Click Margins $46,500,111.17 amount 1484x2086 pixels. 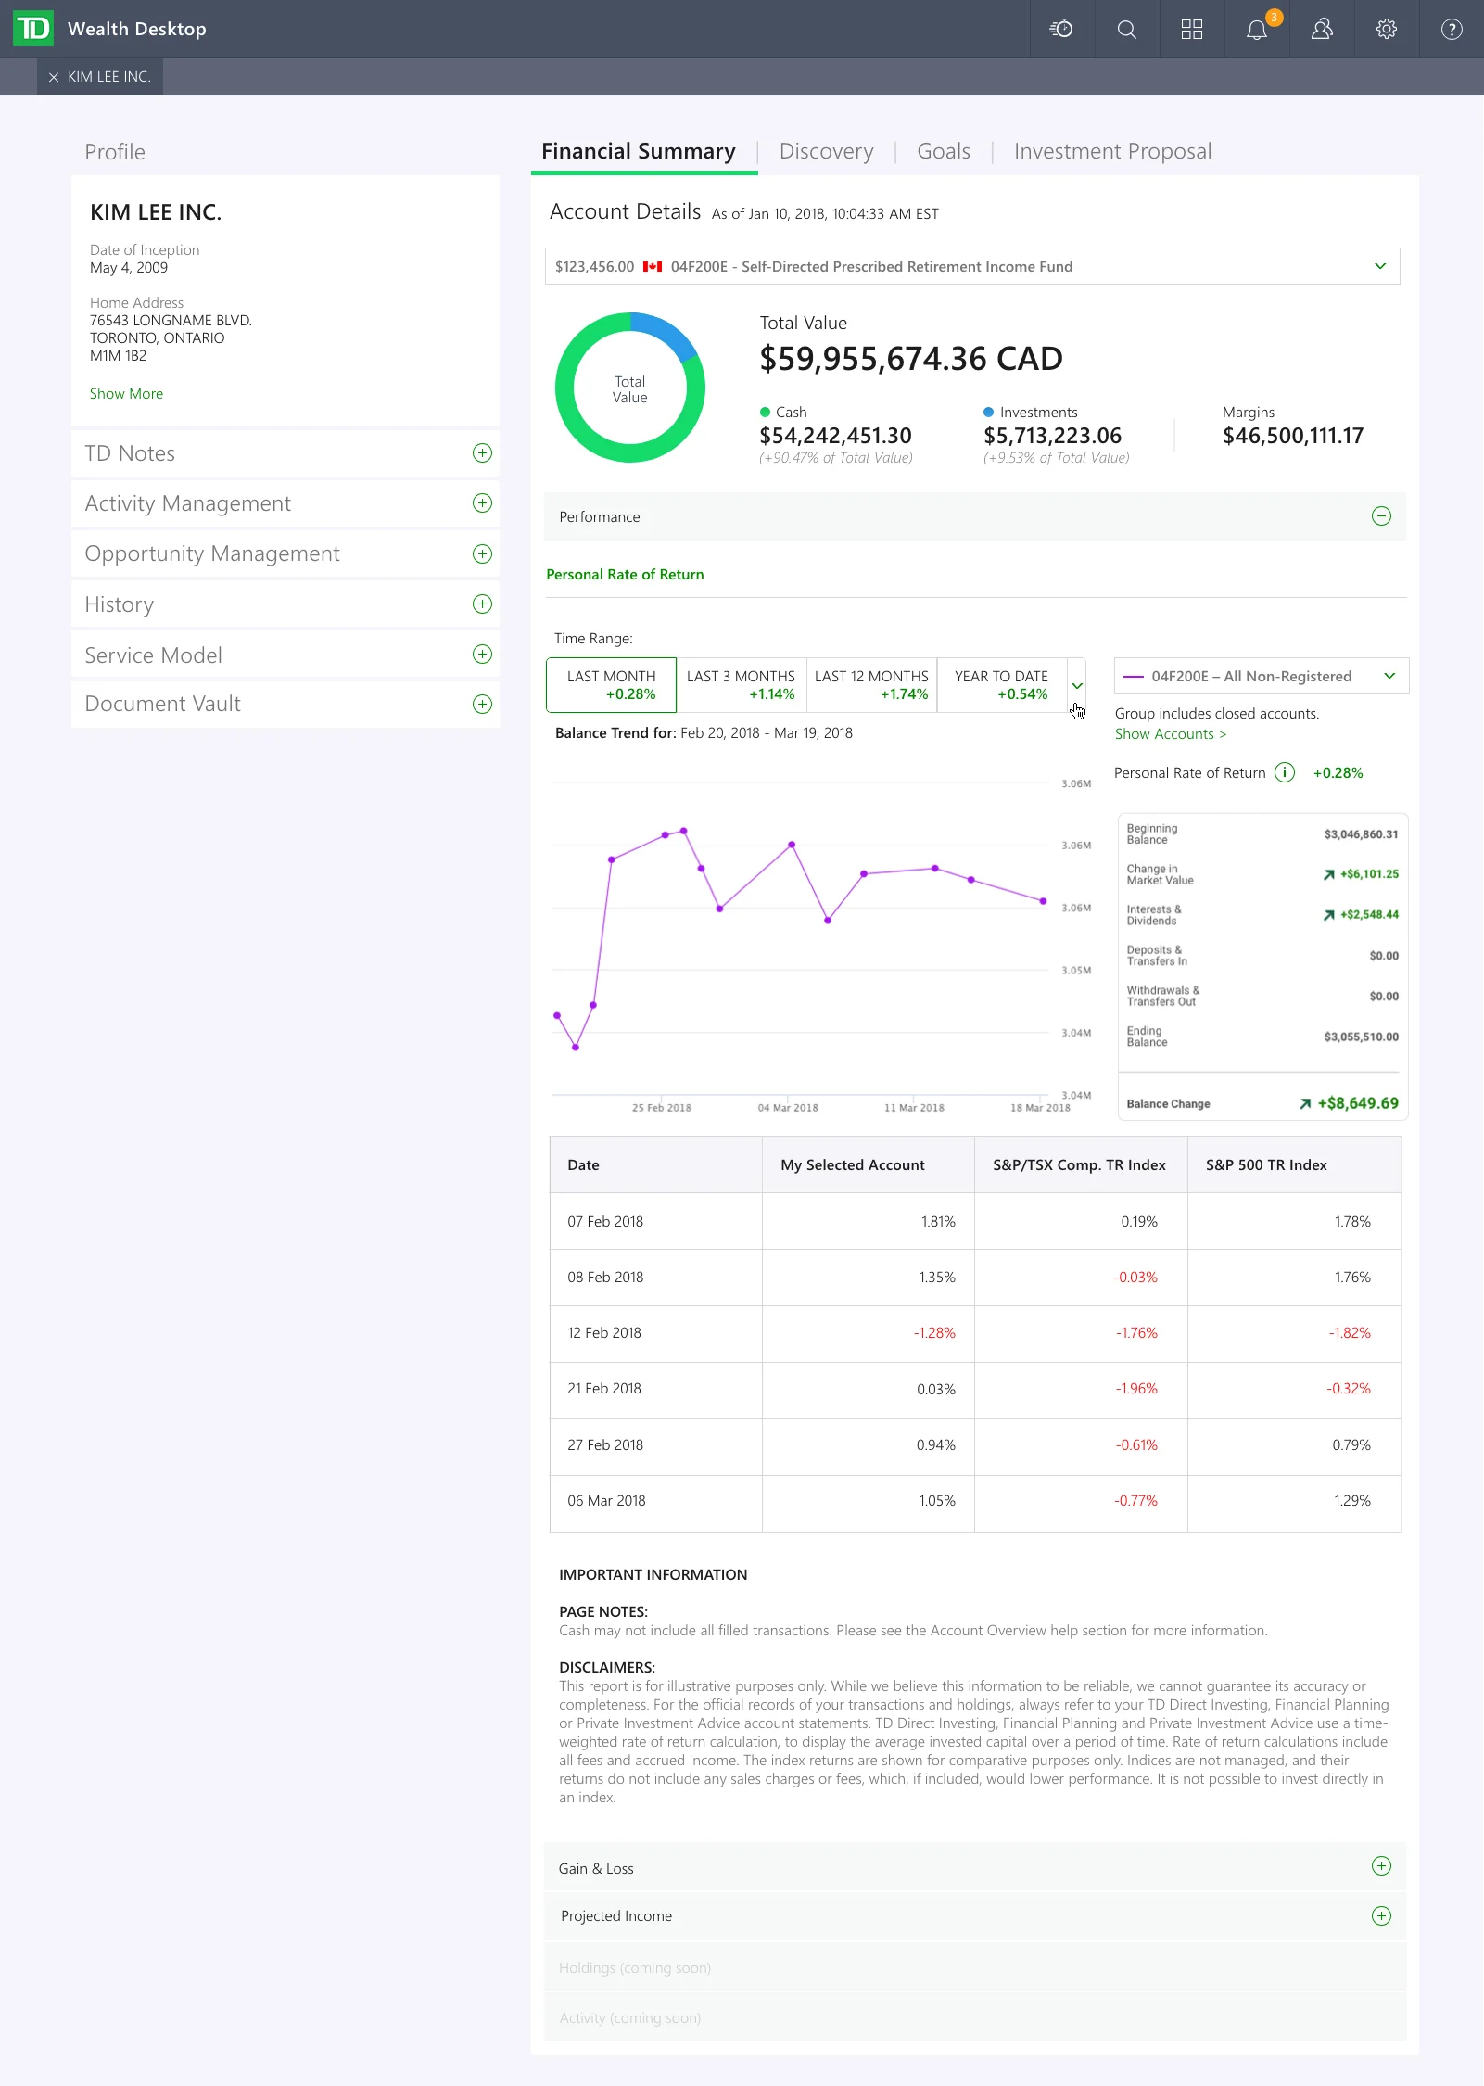(x=1293, y=436)
